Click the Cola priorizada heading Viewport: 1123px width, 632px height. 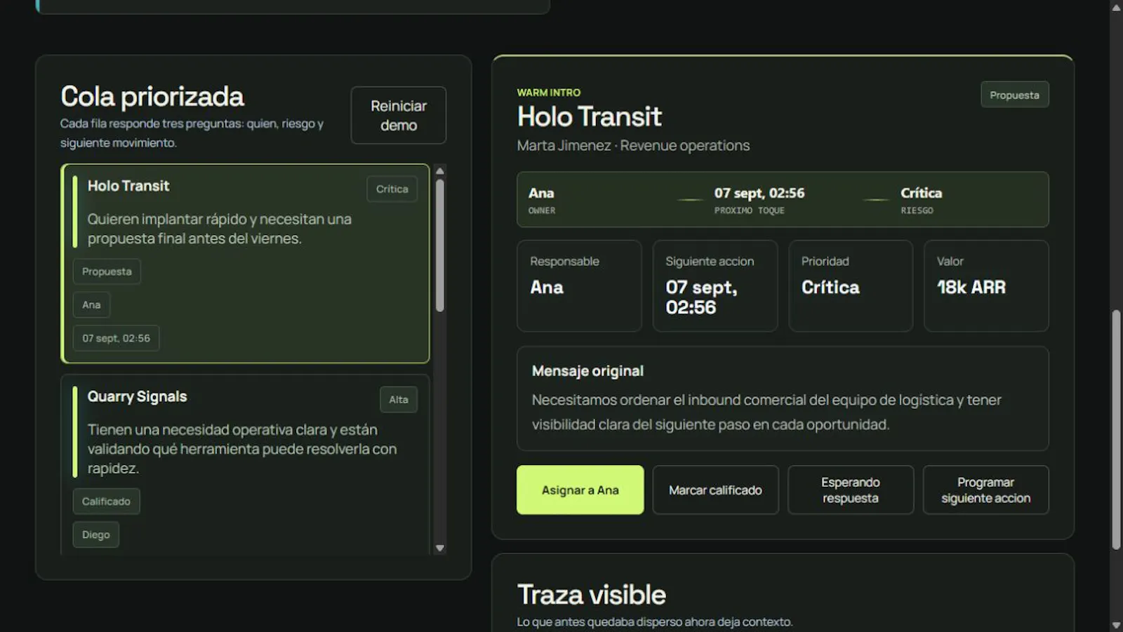(152, 97)
